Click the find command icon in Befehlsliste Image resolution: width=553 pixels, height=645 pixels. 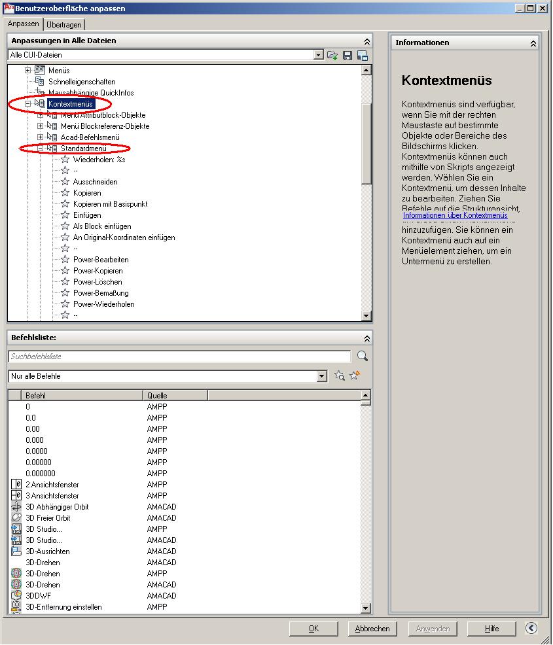click(340, 375)
